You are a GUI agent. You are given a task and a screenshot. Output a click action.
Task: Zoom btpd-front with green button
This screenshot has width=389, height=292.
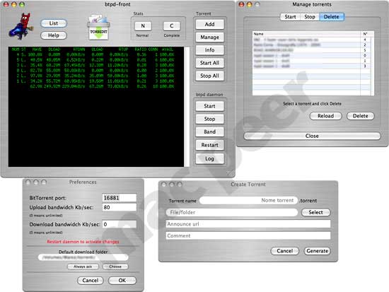tap(22, 4)
